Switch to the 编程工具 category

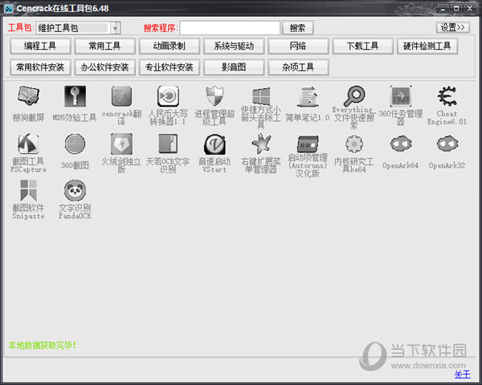pos(40,46)
